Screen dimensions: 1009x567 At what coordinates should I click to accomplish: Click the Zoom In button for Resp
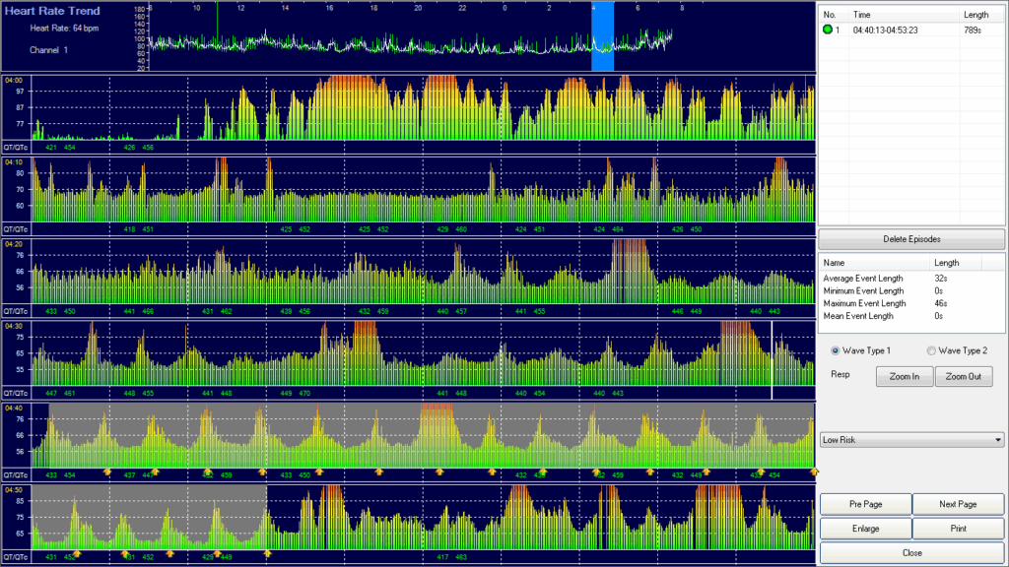point(905,377)
